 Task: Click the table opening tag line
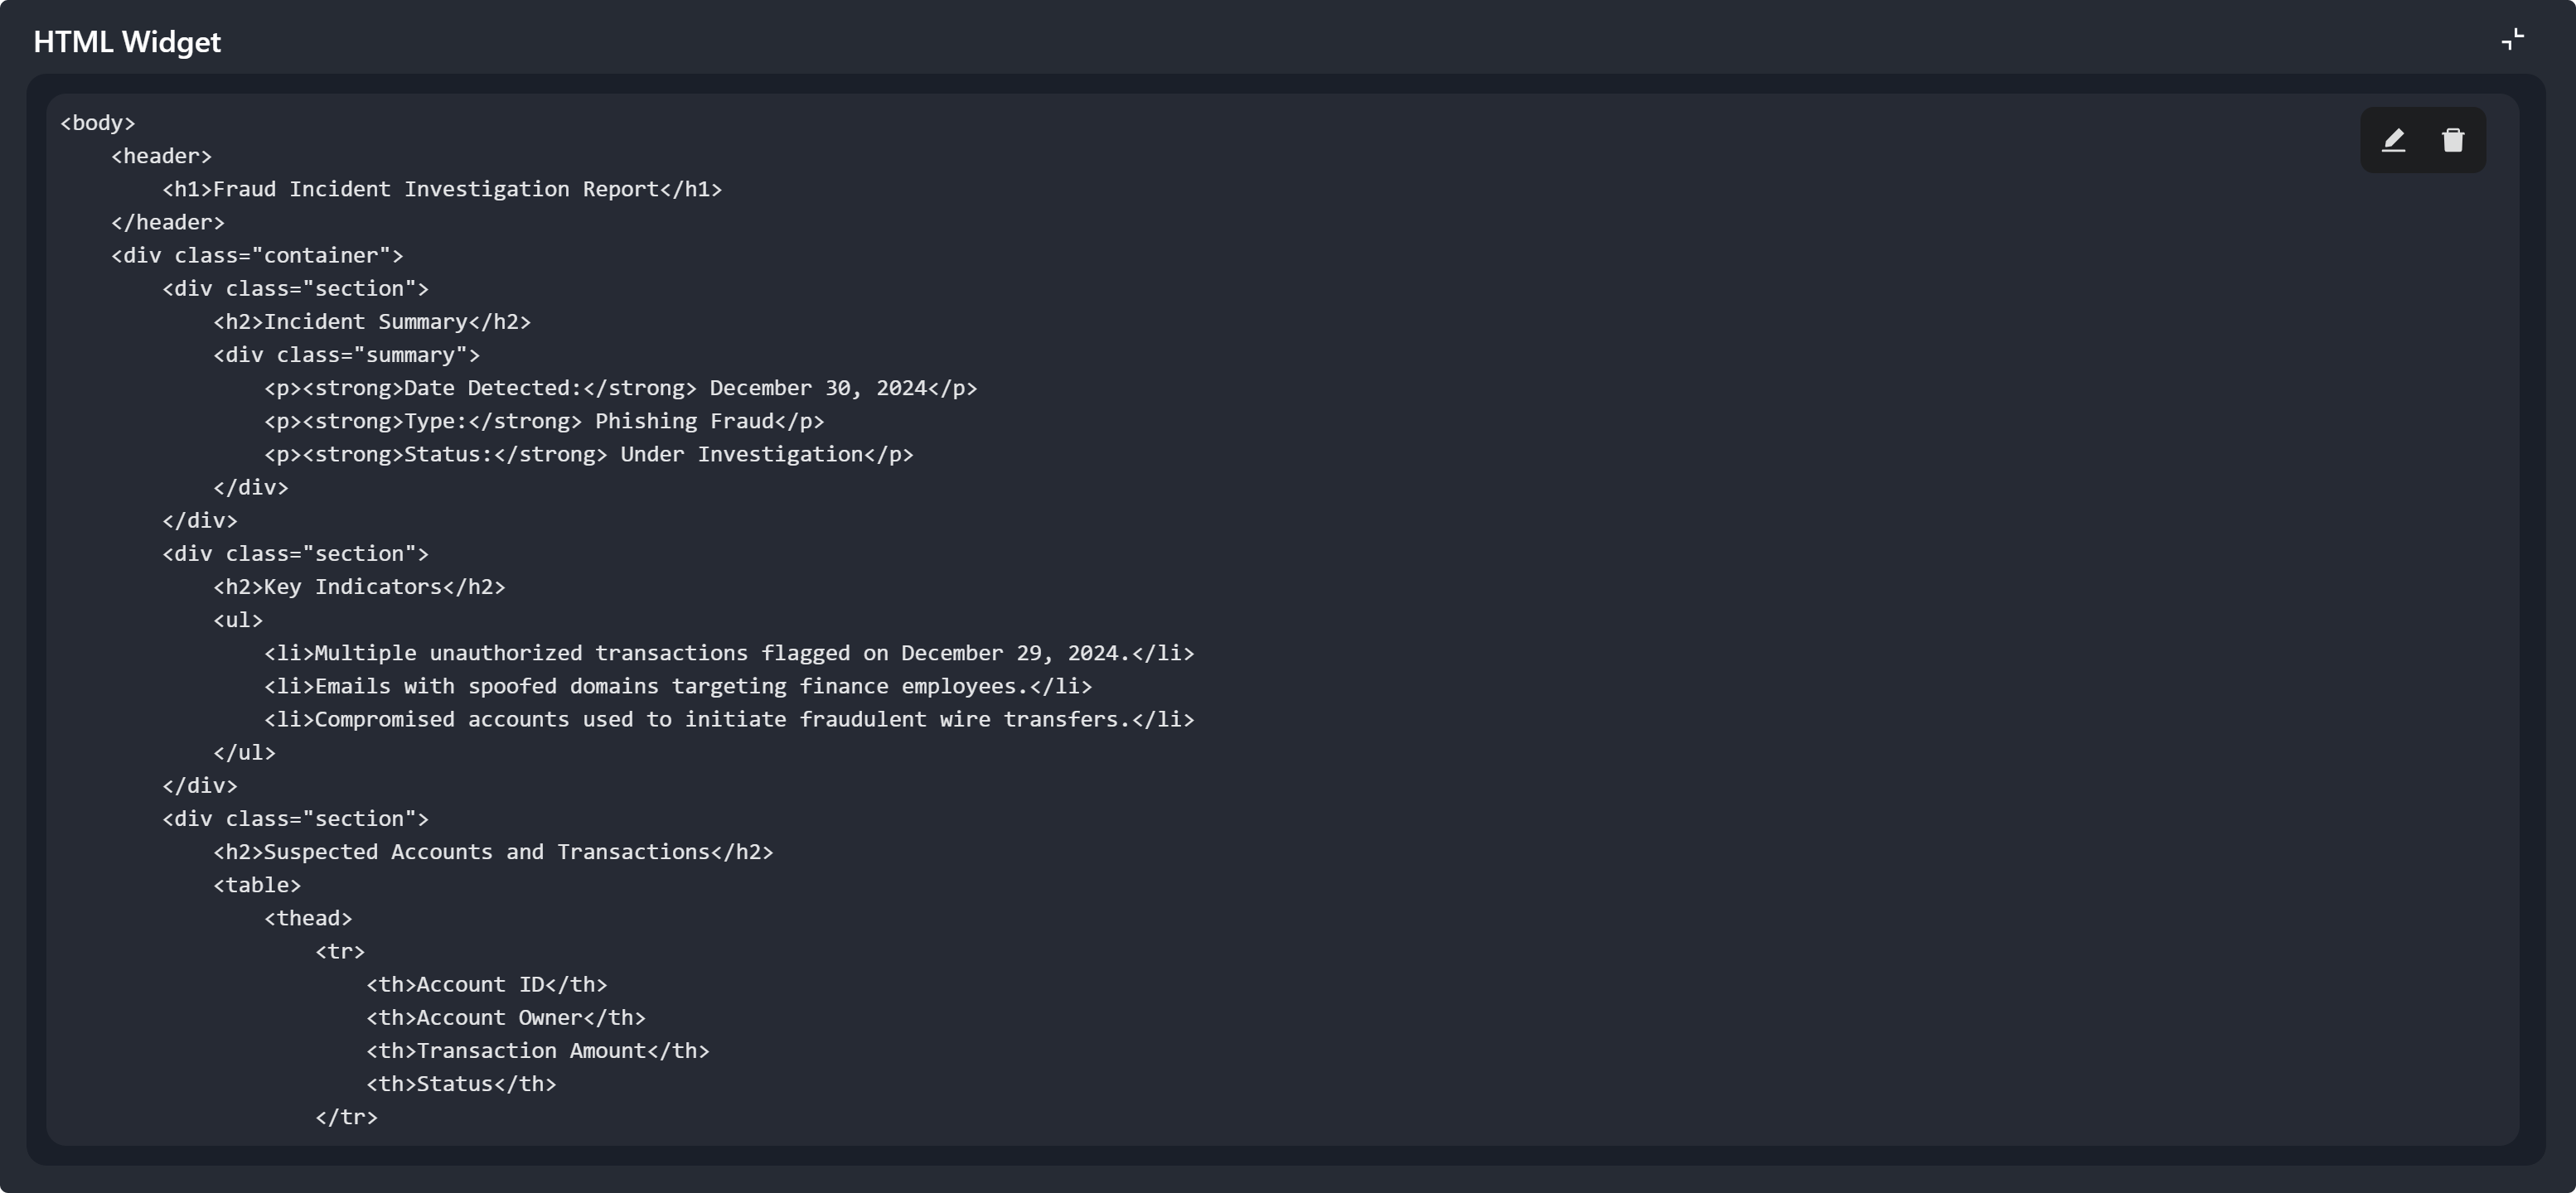click(257, 884)
